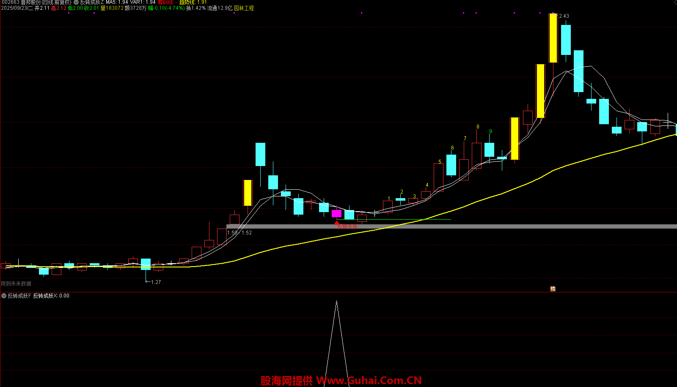The height and width of the screenshot is (387, 677).
Task: Click the 反转成妖X: 0.00 value label
Action: point(51,296)
